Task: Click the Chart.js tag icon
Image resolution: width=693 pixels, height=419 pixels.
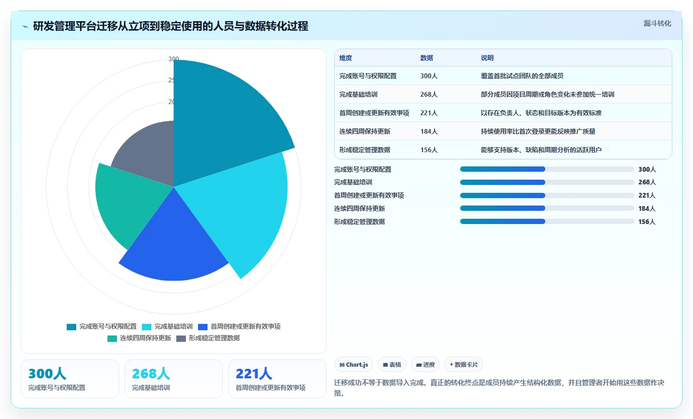Action: coord(342,365)
